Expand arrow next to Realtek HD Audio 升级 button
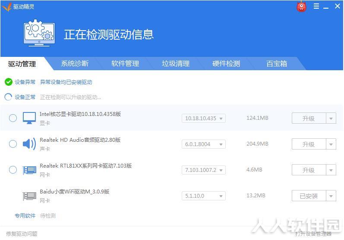 (x=331, y=144)
